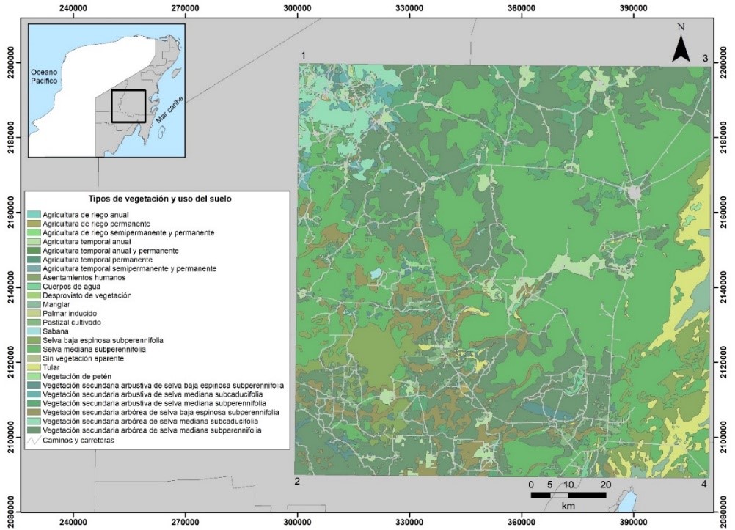Pick the Manglar legend color box
735x530 pixels.
pyautogui.click(x=34, y=304)
